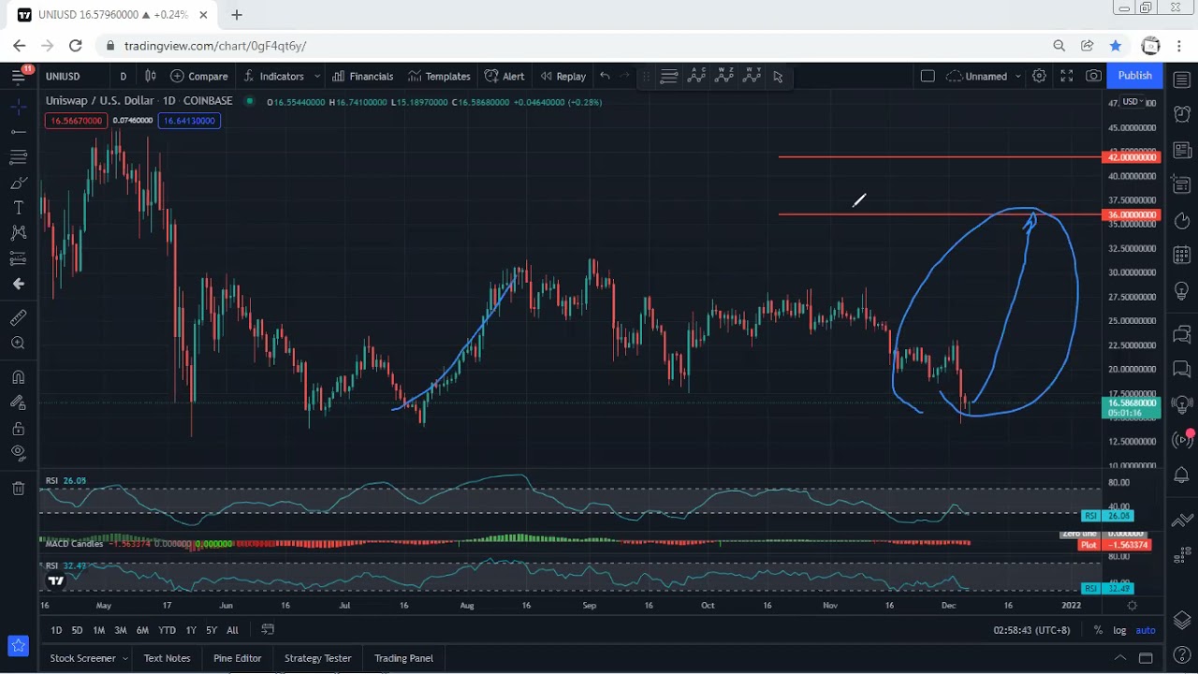The width and height of the screenshot is (1198, 674).
Task: Open the Indicators dialog
Action: (x=274, y=76)
